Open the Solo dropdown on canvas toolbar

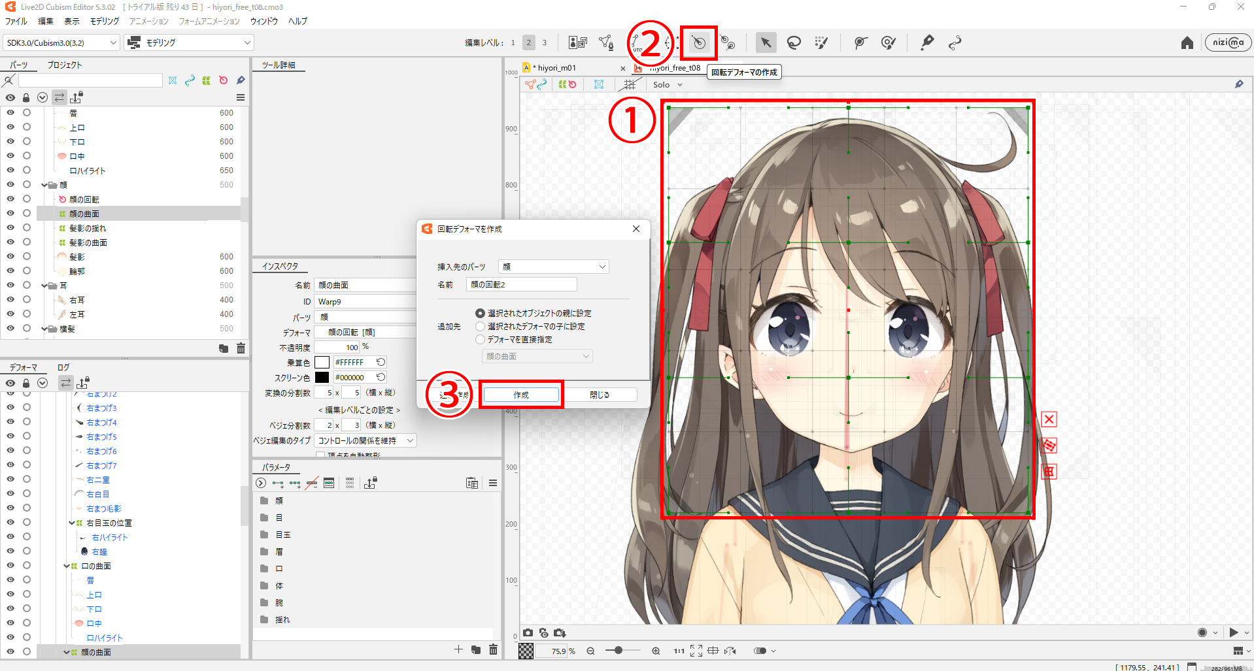668,85
